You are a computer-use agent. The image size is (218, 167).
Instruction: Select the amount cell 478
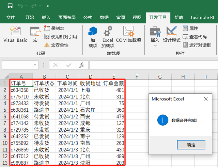point(113,116)
